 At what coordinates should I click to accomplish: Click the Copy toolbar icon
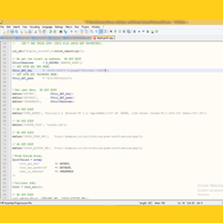tap(40, 32)
